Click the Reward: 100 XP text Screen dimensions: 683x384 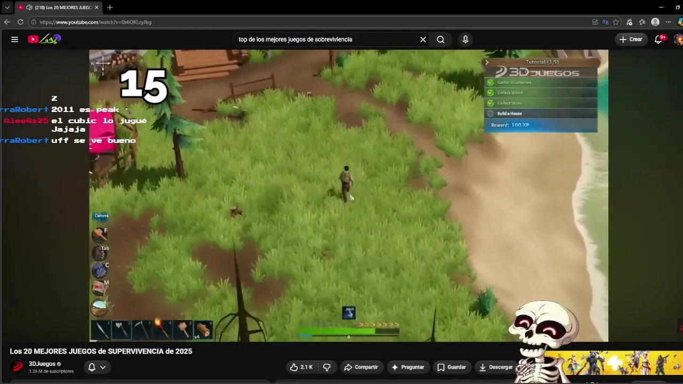(x=510, y=125)
